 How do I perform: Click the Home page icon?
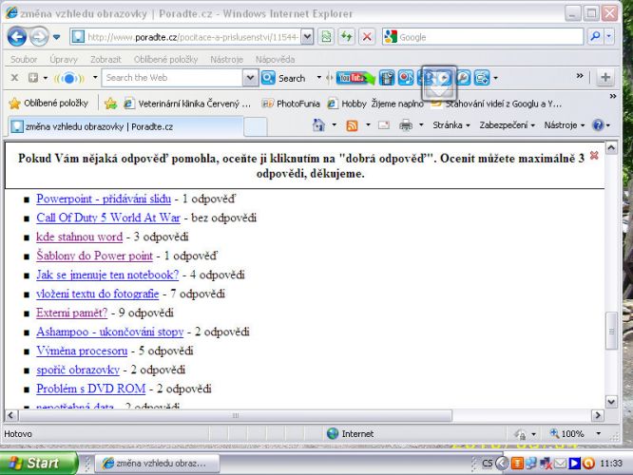(318, 125)
